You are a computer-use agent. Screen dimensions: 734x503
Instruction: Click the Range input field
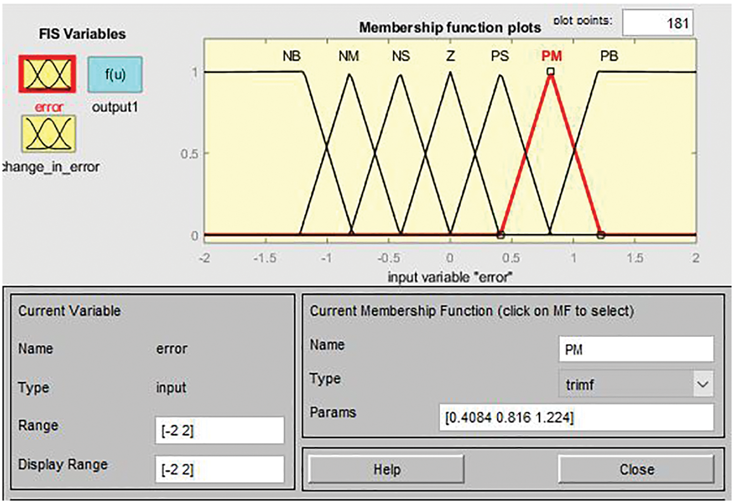click(219, 430)
